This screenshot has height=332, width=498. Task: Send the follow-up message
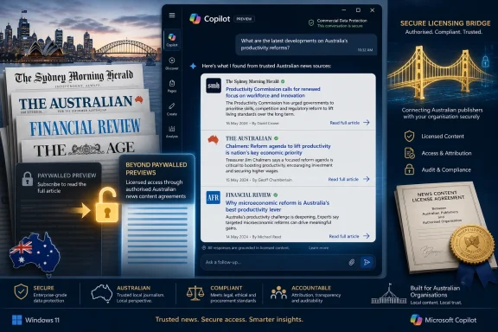point(367,262)
